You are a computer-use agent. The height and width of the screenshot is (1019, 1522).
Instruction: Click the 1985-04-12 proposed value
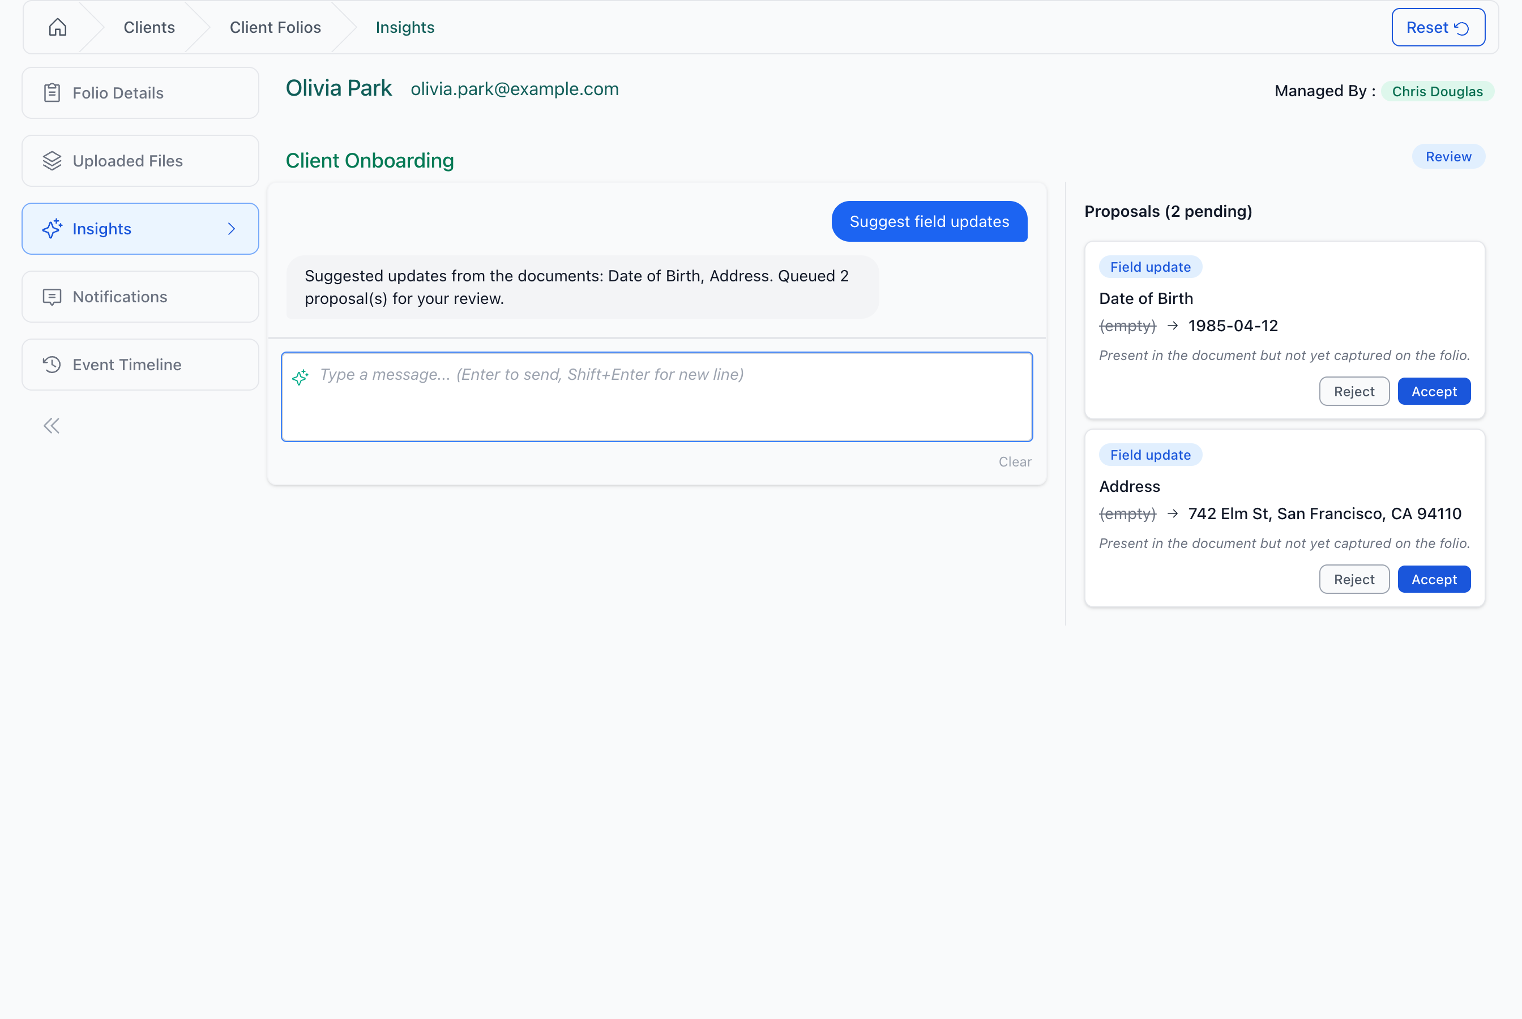coord(1233,326)
